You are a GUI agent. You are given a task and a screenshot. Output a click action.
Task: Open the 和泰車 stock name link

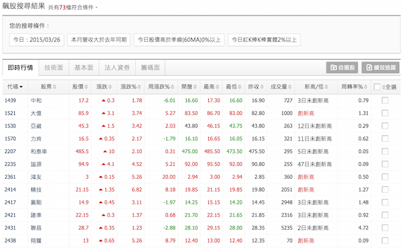pyautogui.click(x=39, y=151)
